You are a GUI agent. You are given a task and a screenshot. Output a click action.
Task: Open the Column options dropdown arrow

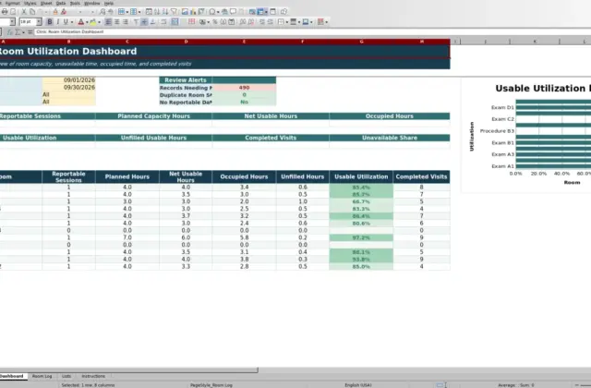click(139, 12)
